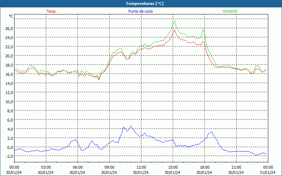Click the "09:00" time label on the x-axis
The image size is (282, 176).
(110, 168)
